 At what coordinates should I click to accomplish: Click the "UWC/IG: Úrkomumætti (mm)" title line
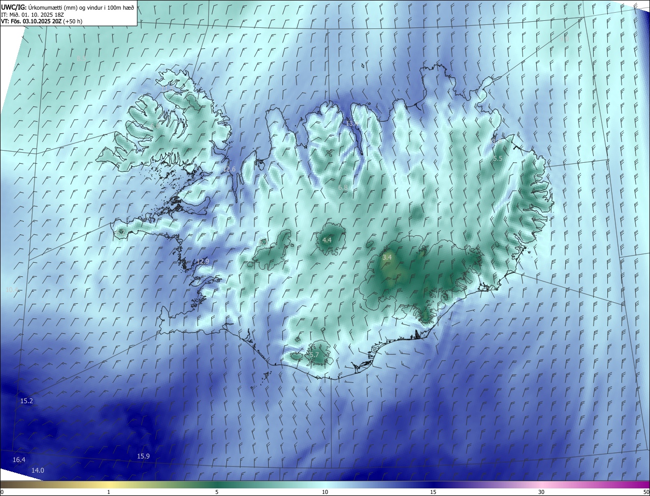[x=68, y=7]
